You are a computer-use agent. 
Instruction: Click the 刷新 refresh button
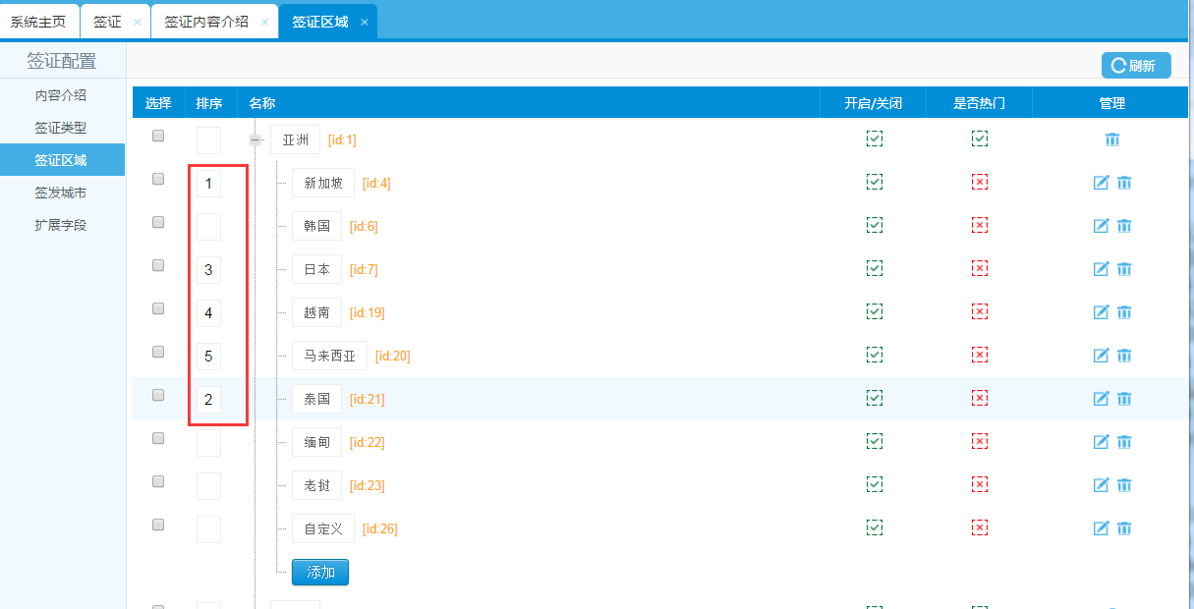tap(1135, 66)
